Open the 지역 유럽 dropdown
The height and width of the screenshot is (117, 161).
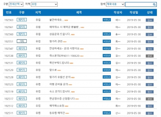point(44,4)
